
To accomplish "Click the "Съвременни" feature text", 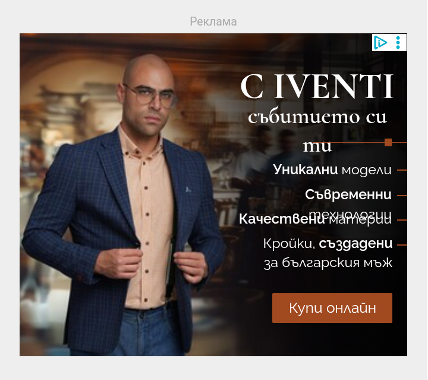I will click(x=348, y=194).
